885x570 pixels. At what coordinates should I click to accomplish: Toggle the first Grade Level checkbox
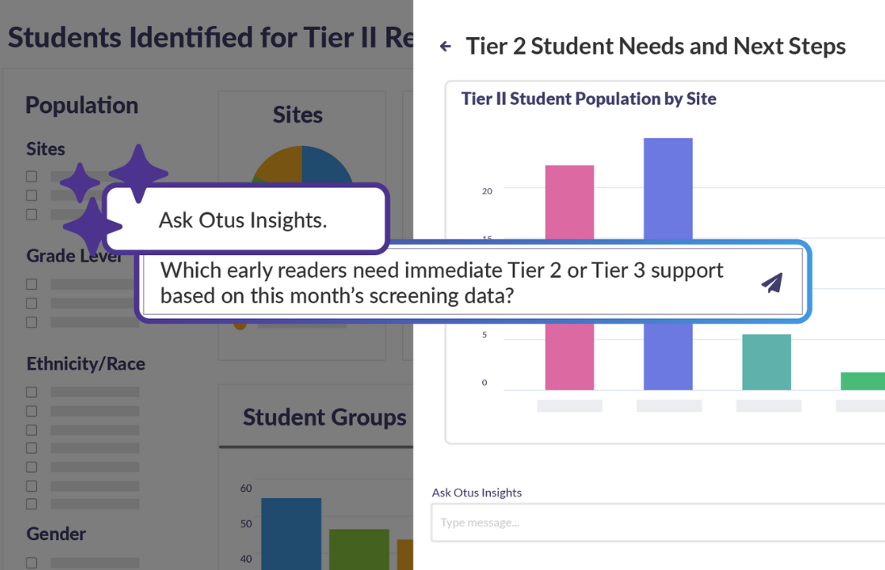[31, 284]
